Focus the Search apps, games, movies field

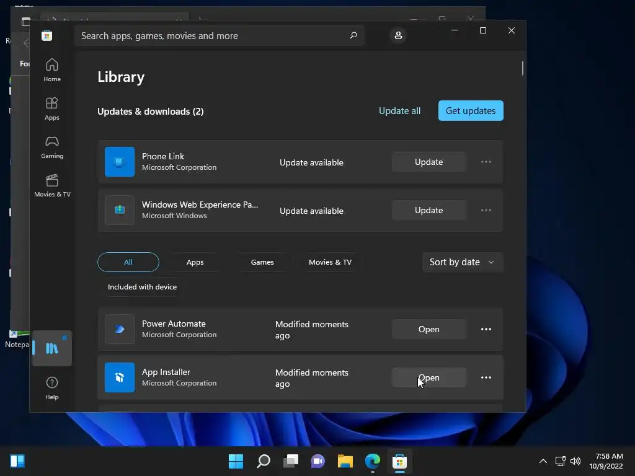(219, 35)
